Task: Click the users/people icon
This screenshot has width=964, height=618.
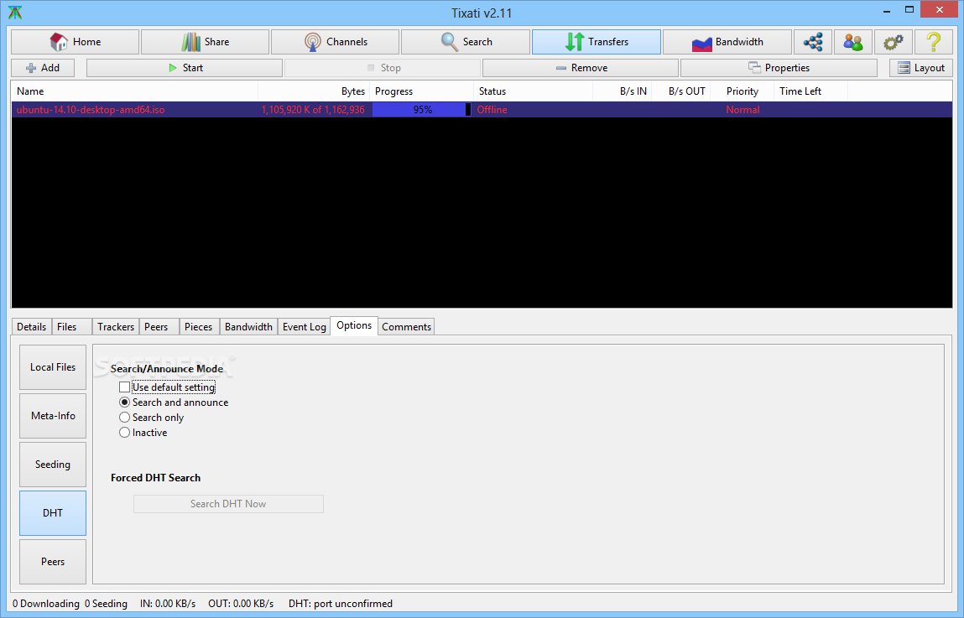Action: point(852,42)
